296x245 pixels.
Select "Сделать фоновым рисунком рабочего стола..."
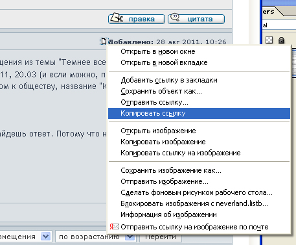pos(199,192)
